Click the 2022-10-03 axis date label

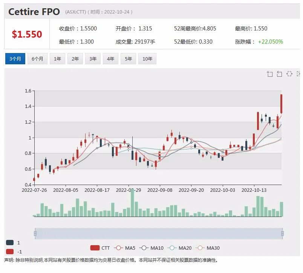[x=223, y=190]
